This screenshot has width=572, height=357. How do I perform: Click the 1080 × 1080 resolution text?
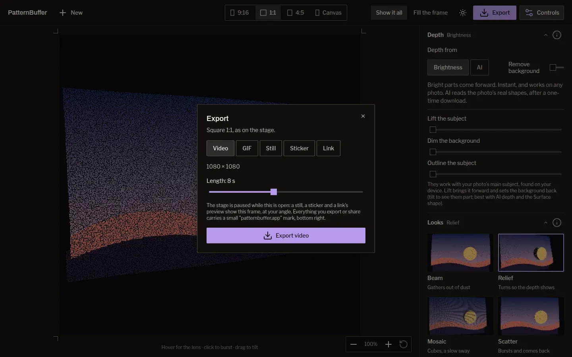223,167
